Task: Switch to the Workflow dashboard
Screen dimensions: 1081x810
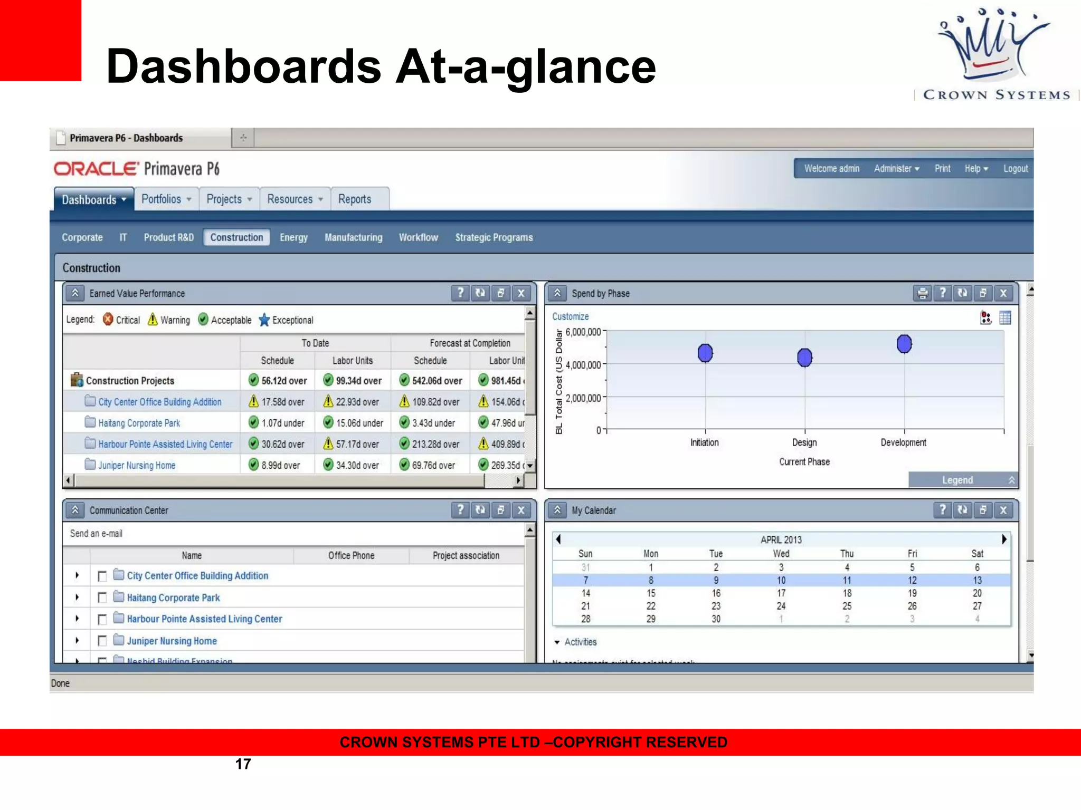Action: (x=419, y=237)
